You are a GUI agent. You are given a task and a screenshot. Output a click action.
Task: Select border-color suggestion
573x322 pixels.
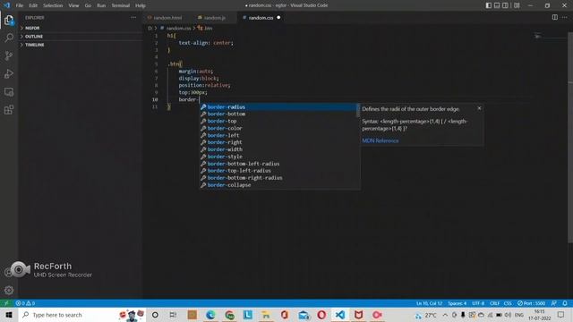(278, 128)
